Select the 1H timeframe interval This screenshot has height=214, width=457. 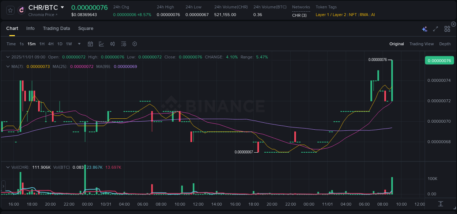tap(42, 44)
